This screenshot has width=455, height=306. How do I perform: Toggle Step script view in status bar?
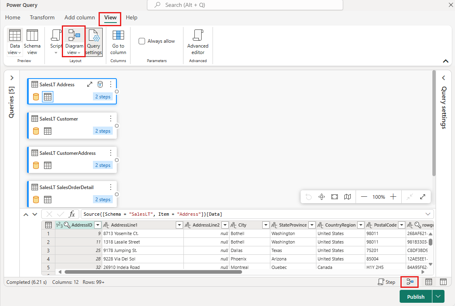[387, 282]
